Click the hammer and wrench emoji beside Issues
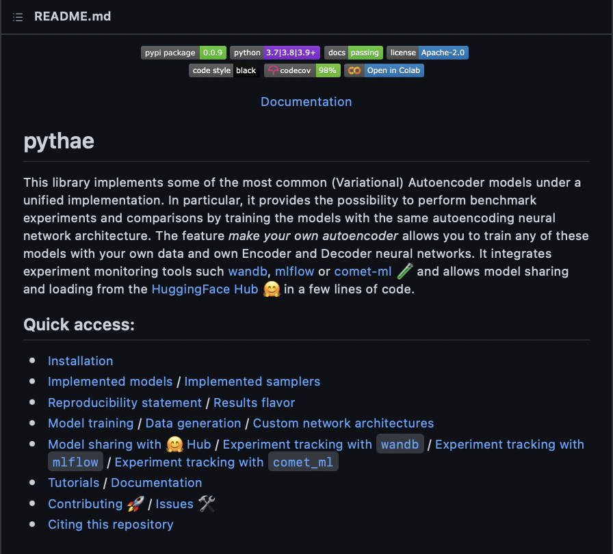Image resolution: width=613 pixels, height=554 pixels. pos(207,504)
